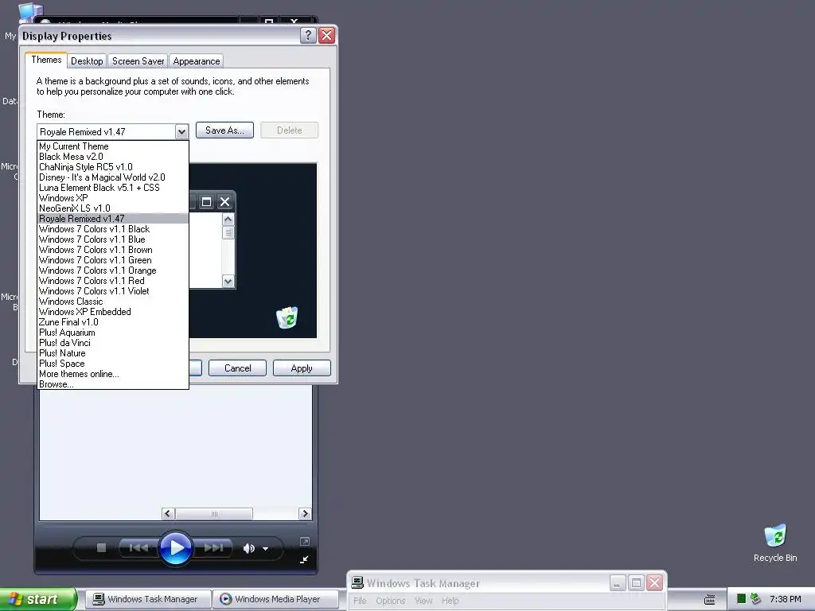Select Plus! Space theme
815x611 pixels.
tap(113, 364)
